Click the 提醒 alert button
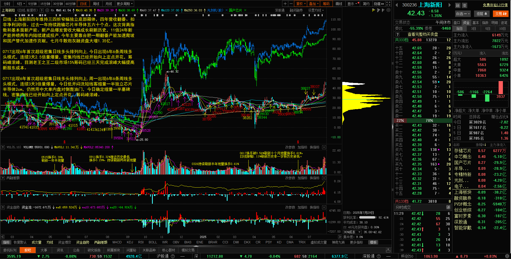 click(x=482, y=14)
